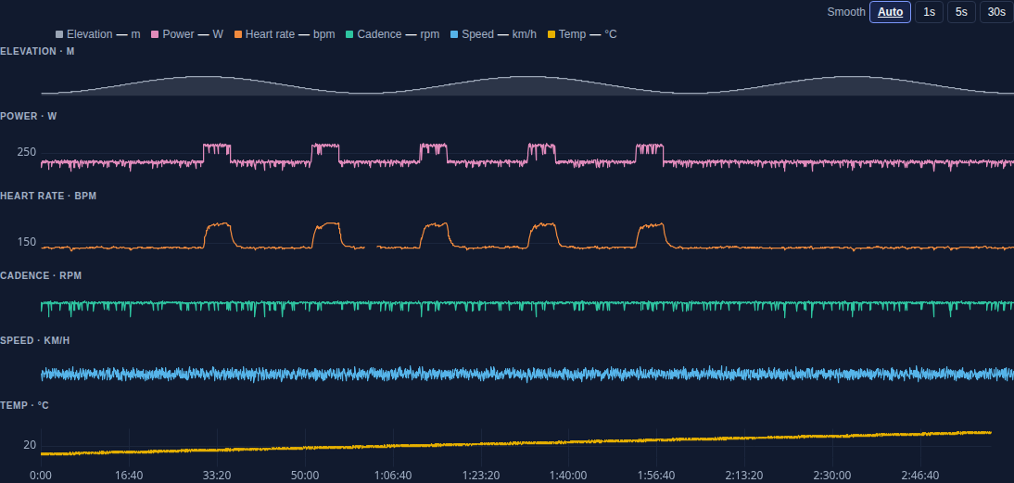The image size is (1014, 483).
Task: Toggle the Elevation series in legend
Action: point(97,34)
